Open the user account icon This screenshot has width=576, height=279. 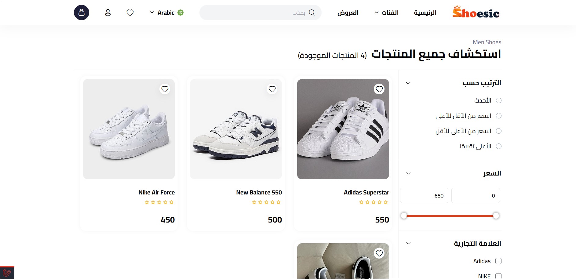tap(108, 13)
